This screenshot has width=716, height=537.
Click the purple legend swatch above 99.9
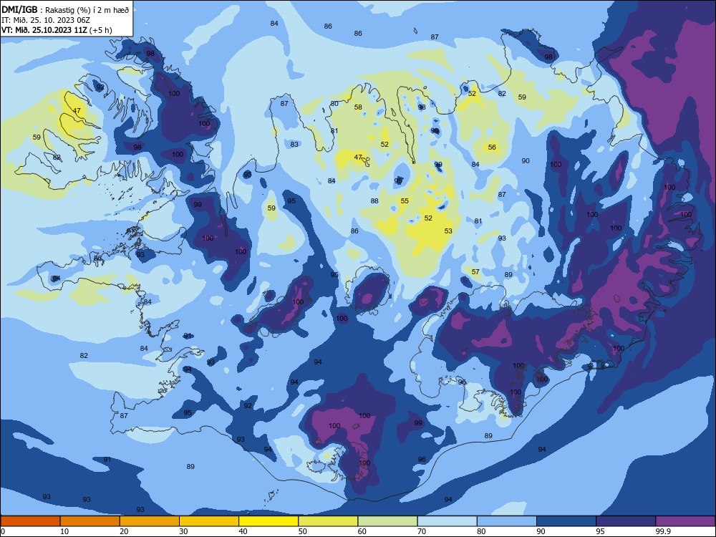(685, 521)
